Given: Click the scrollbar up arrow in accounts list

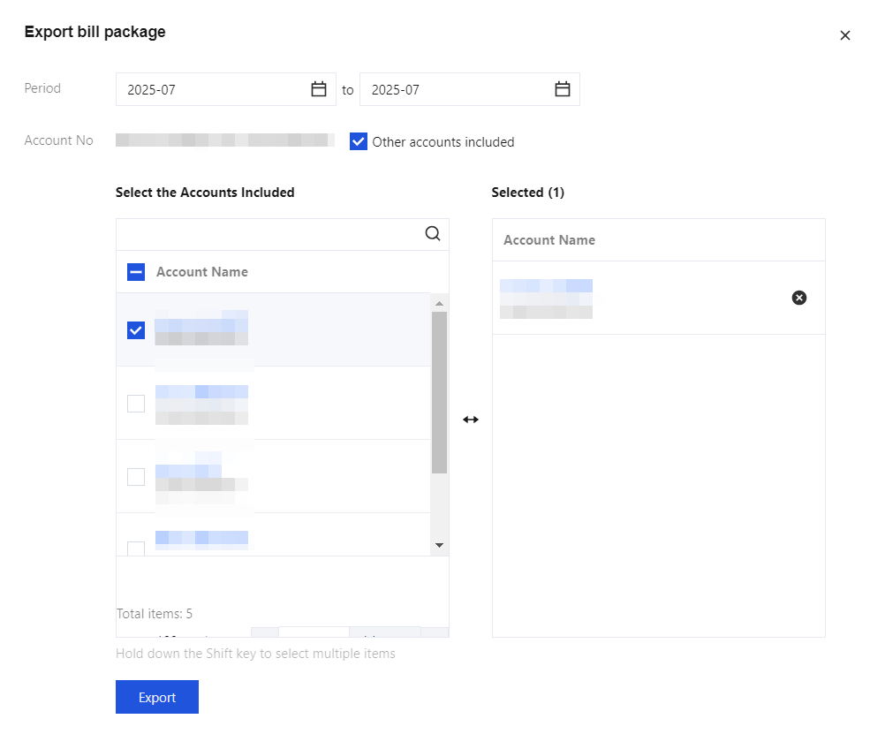Looking at the screenshot, I should 439,303.
